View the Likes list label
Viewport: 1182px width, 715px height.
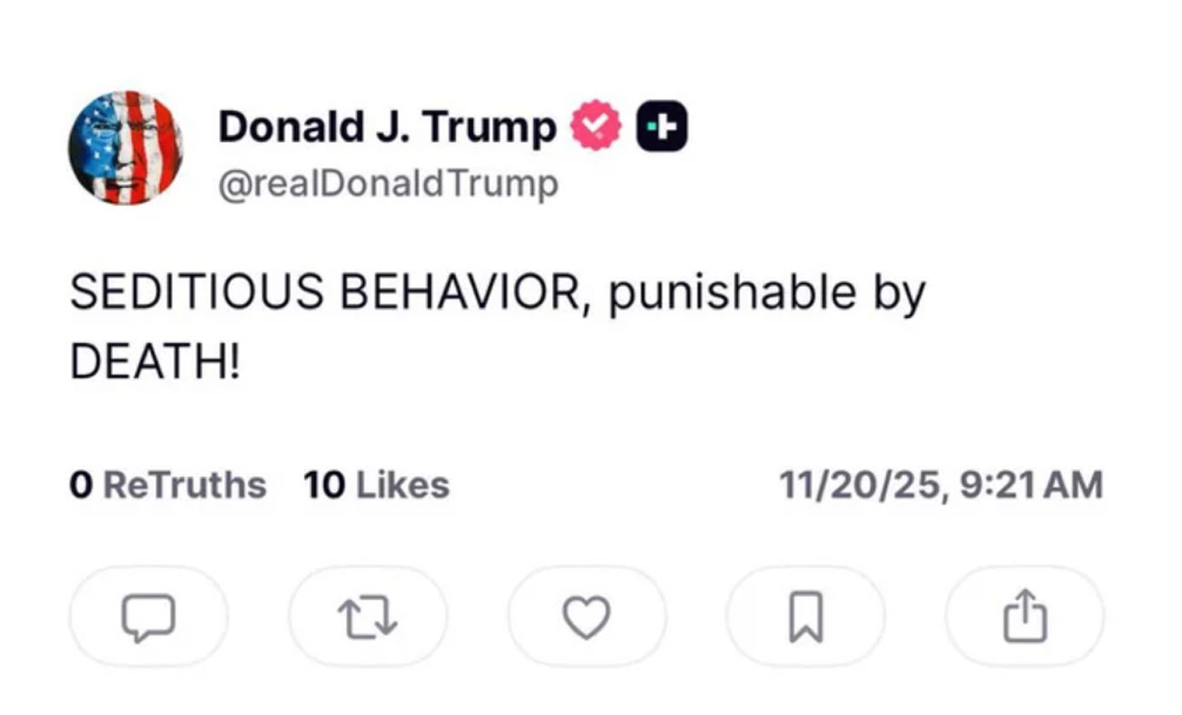point(402,485)
